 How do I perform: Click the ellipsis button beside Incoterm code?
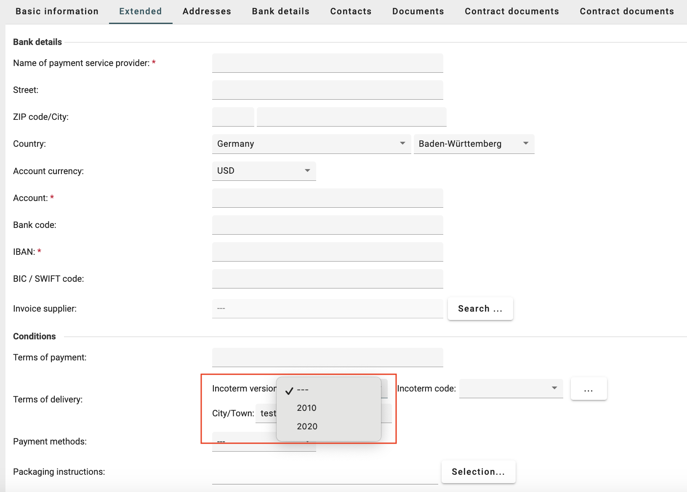click(x=588, y=389)
